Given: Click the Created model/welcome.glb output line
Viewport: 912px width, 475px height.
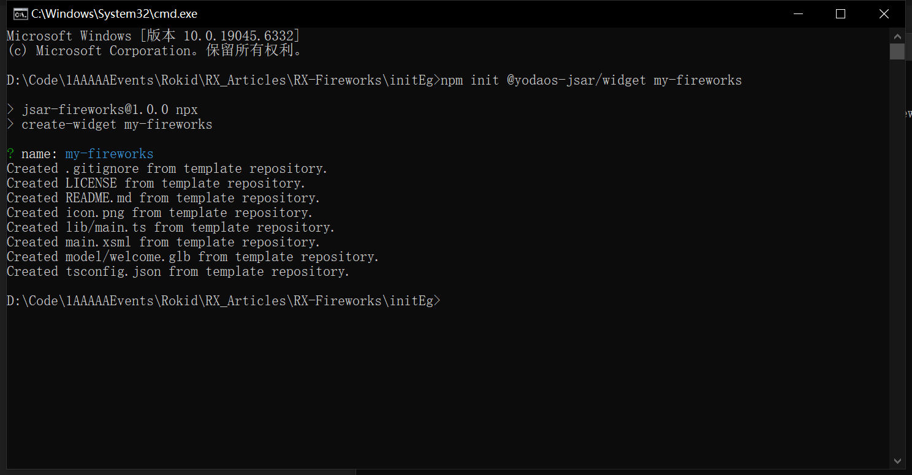Looking at the screenshot, I should [x=192, y=257].
